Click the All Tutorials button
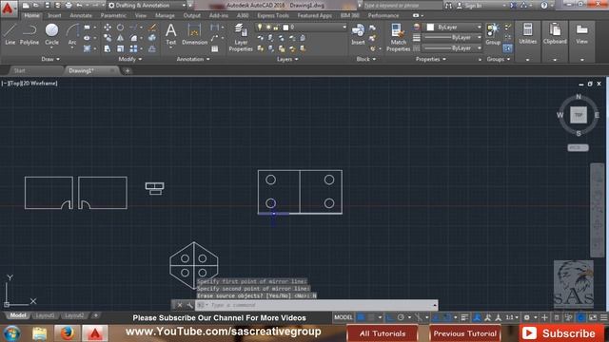The image size is (609, 342). coord(383,333)
